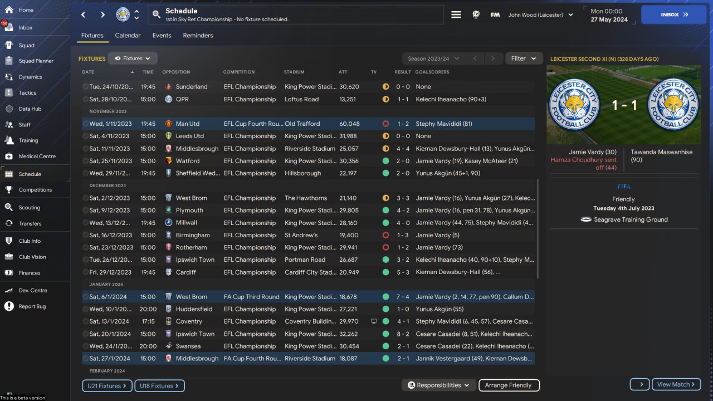This screenshot has width=713, height=401.
Task: Click the blue INBOX continue button
Action: pyautogui.click(x=674, y=15)
